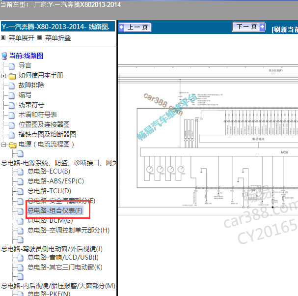Click the icon beside 菜单折叠

pos(40,38)
